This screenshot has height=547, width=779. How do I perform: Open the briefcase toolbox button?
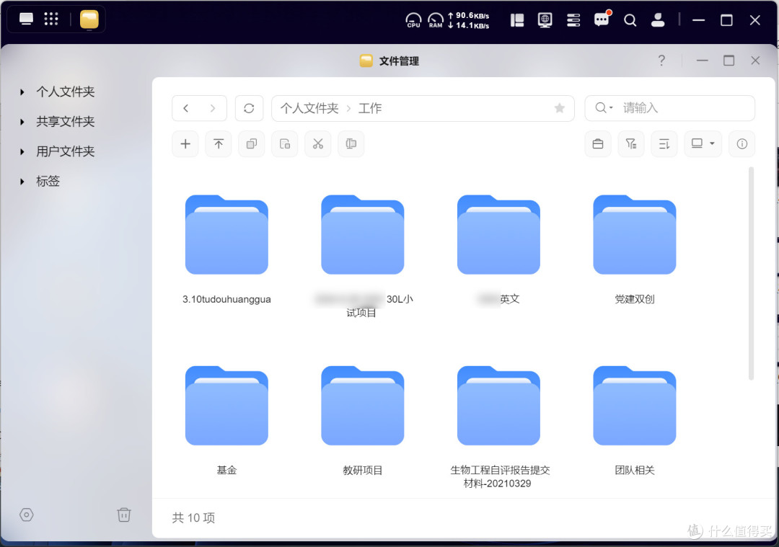coord(598,144)
